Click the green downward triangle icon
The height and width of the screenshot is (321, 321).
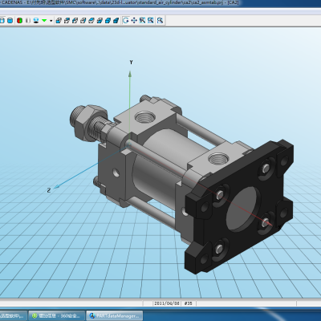click(x=44, y=20)
